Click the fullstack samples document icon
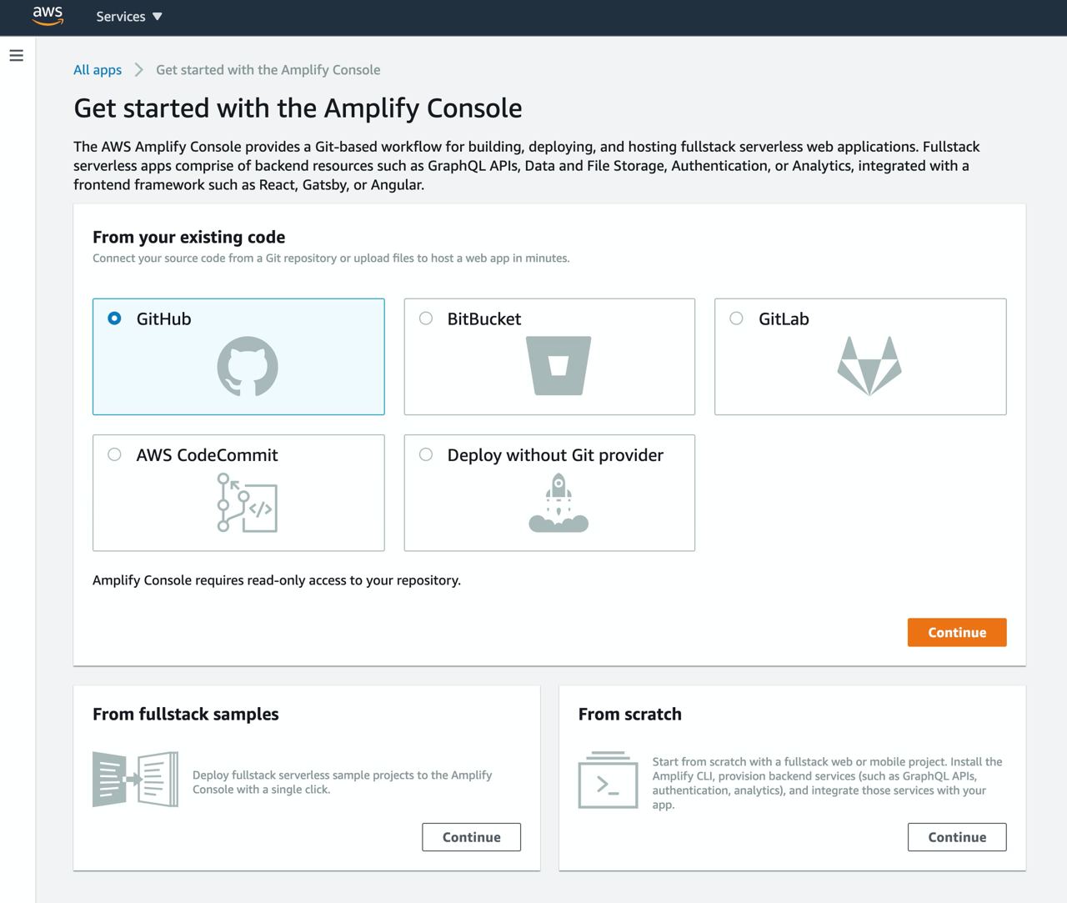1067x903 pixels. (x=135, y=779)
